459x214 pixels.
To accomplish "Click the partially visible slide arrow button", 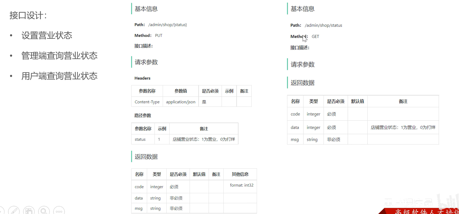I will [2, 211].
